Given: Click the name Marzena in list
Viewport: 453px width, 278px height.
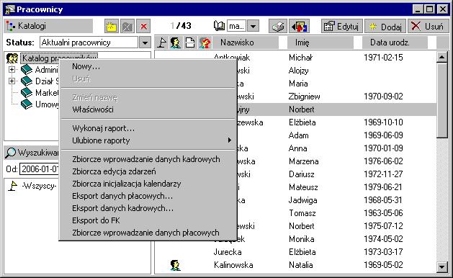Looking at the screenshot, I should coord(304,161).
